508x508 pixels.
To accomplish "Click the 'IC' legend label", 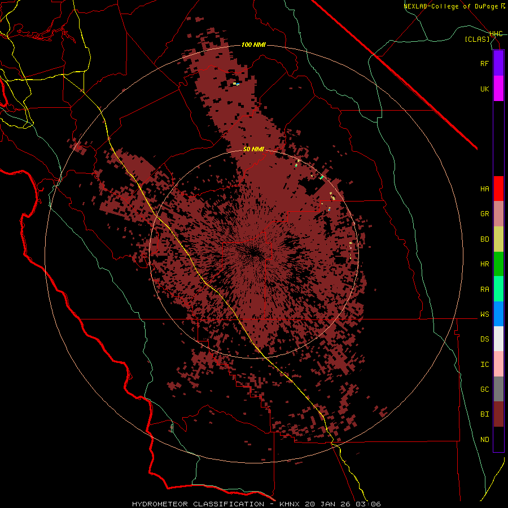I will (x=485, y=365).
